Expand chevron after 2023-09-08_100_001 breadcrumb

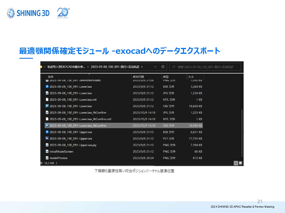[x=142, y=67]
